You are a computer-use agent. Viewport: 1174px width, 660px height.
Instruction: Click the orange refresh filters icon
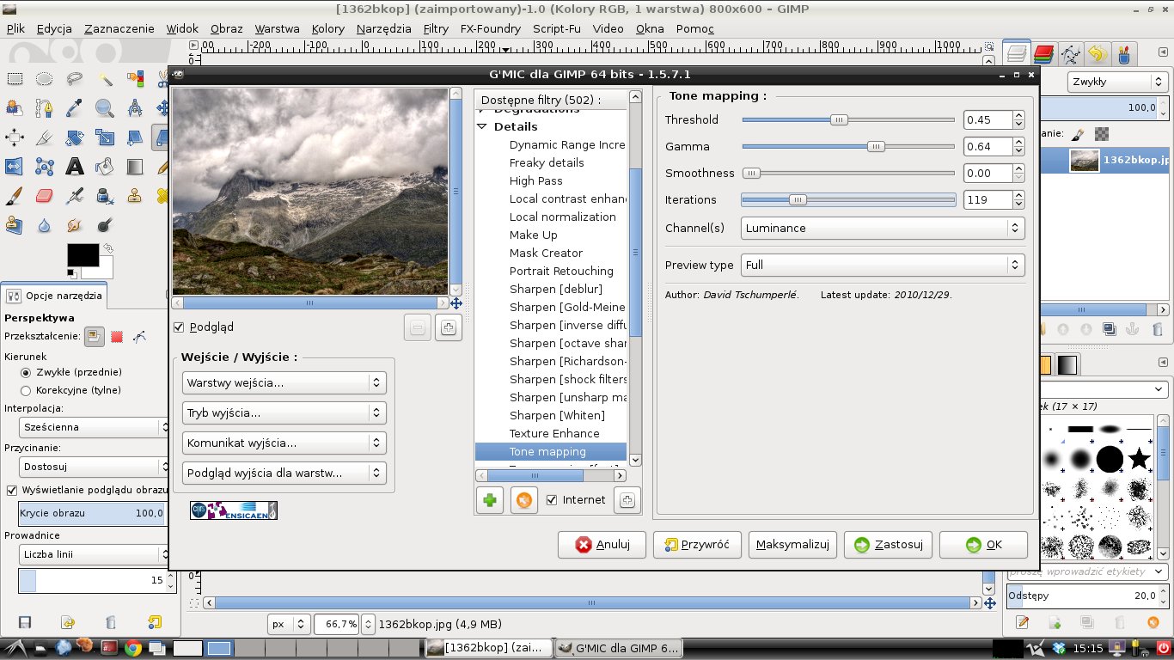[524, 500]
